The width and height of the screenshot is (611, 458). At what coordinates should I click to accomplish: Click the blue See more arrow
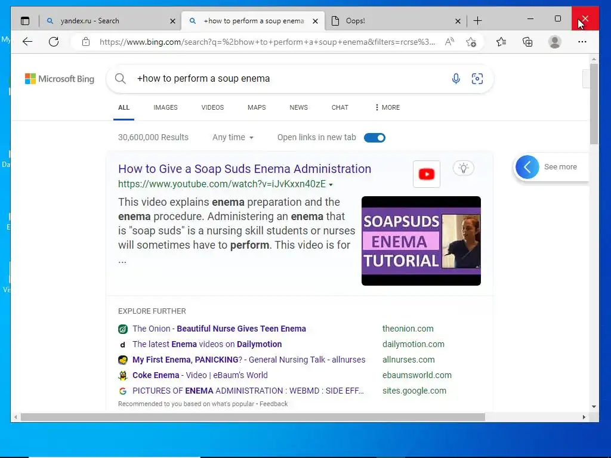[x=527, y=167]
